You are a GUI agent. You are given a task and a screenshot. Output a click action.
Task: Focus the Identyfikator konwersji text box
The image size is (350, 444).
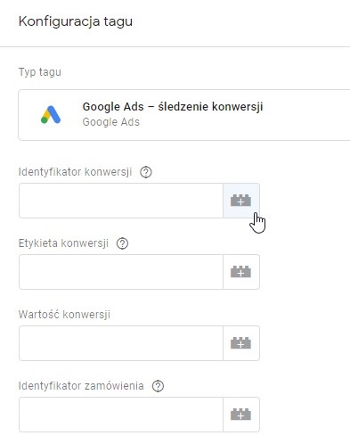point(121,201)
